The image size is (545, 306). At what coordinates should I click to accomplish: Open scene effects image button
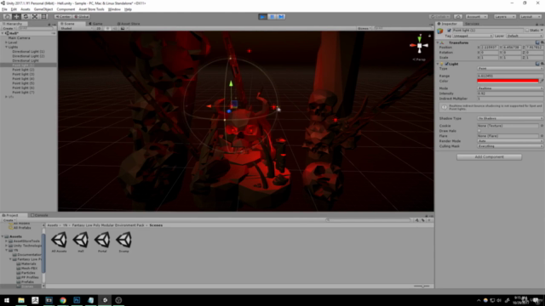[x=123, y=28]
